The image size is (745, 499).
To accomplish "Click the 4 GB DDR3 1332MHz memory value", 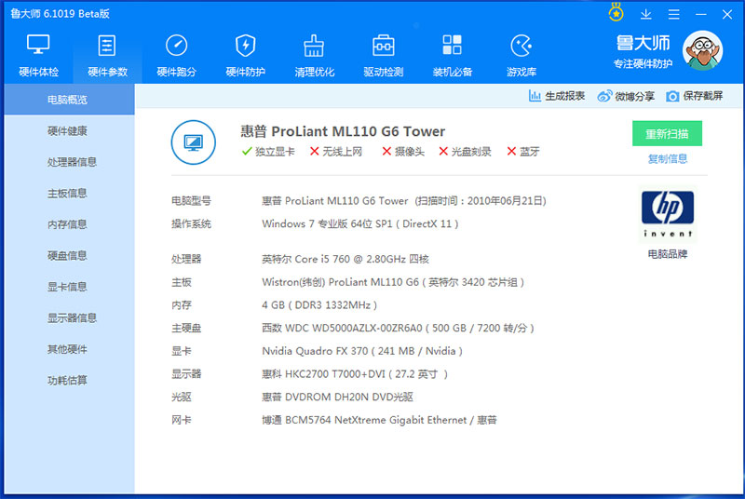I will click(x=318, y=305).
